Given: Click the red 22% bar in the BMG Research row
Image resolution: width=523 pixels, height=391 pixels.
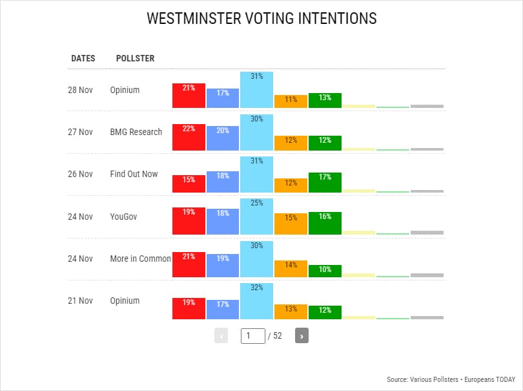Looking at the screenshot, I should coord(188,136).
